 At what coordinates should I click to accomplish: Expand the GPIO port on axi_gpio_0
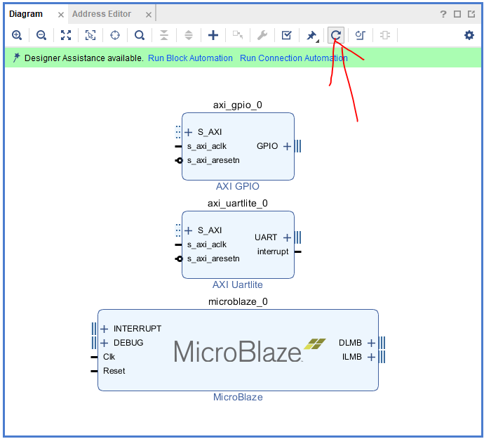click(x=287, y=146)
